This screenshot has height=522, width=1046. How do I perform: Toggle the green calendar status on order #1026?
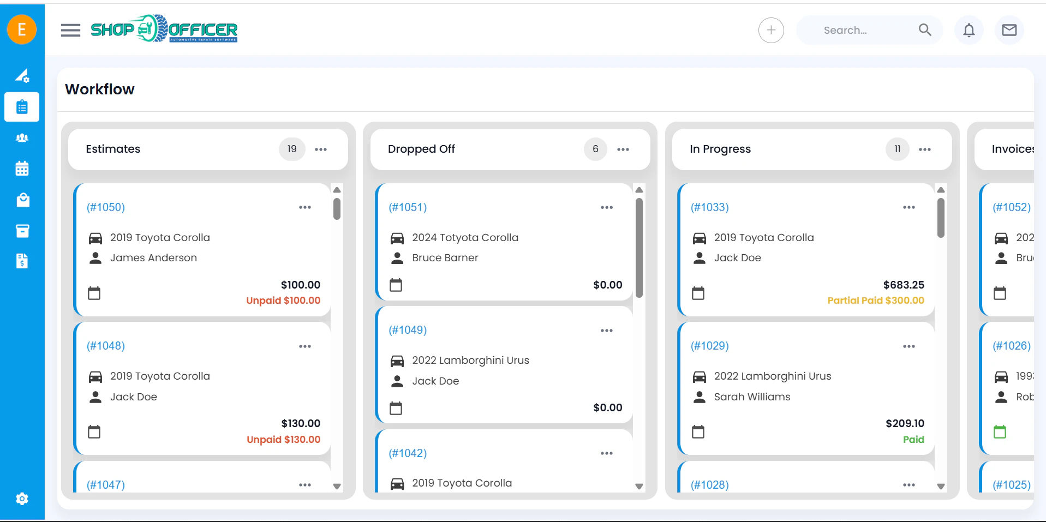[1000, 431]
